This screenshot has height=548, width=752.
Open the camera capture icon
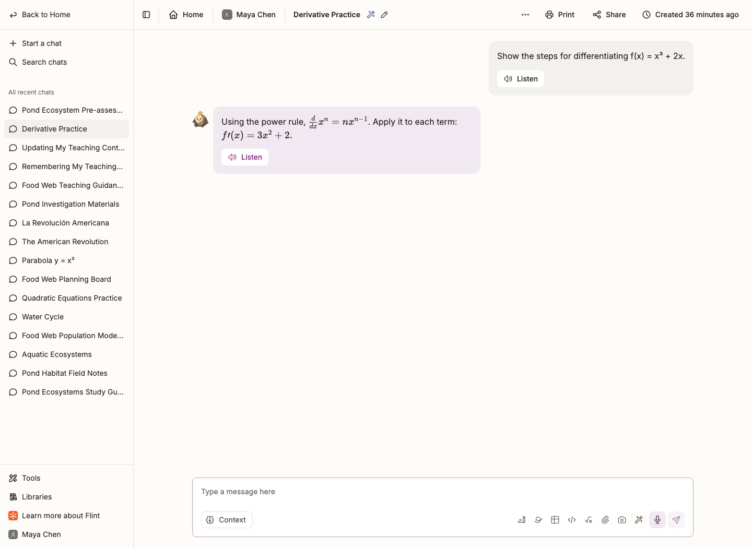(622, 520)
